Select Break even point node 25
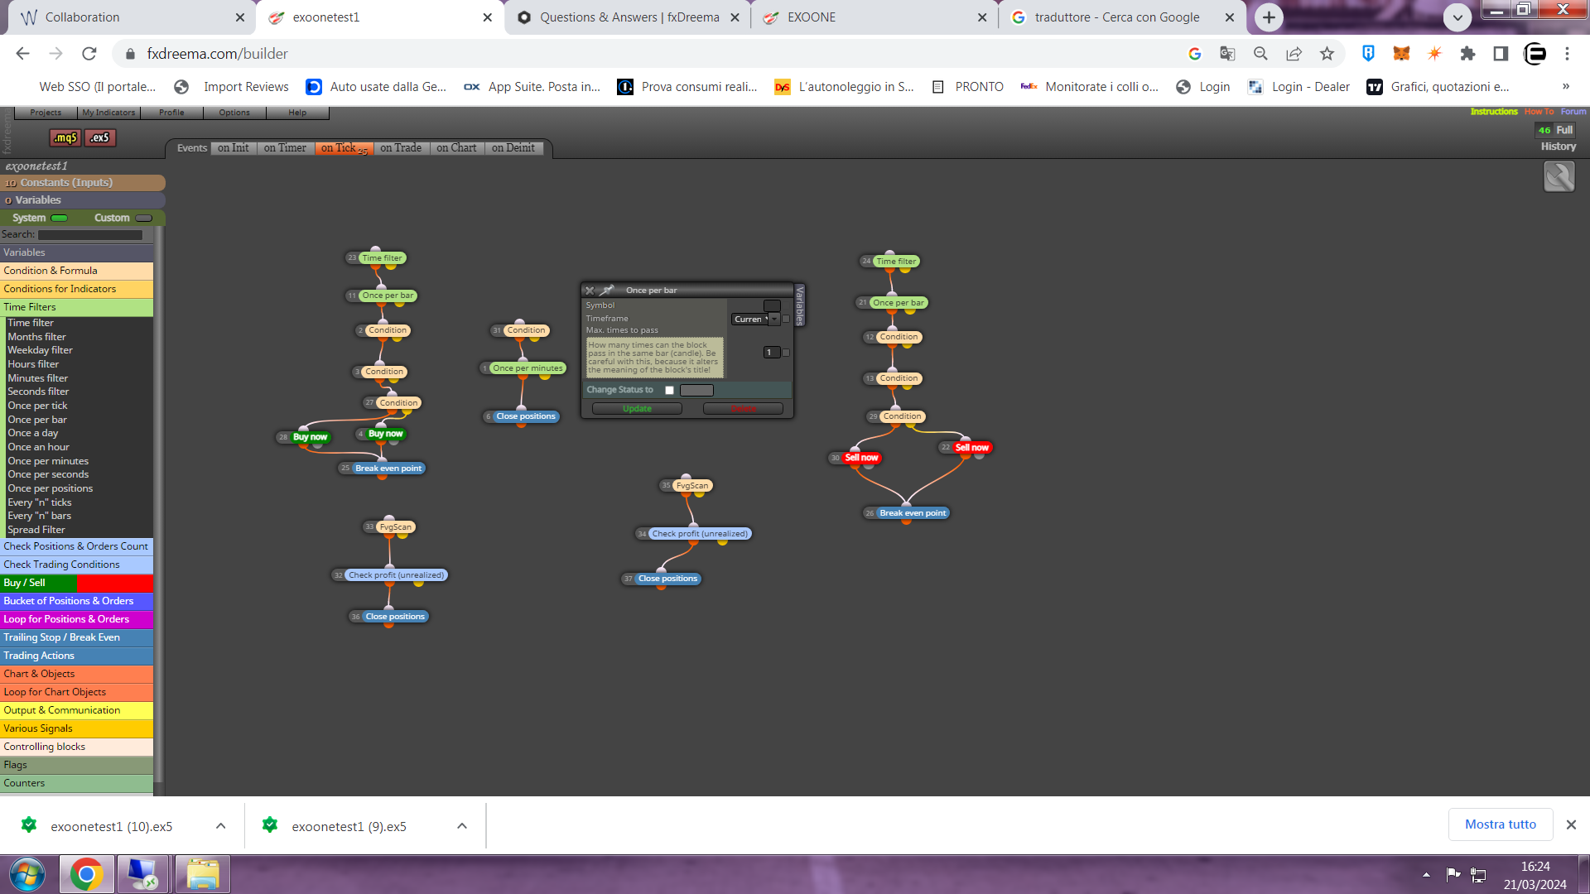1590x894 pixels. pyautogui.click(x=388, y=469)
